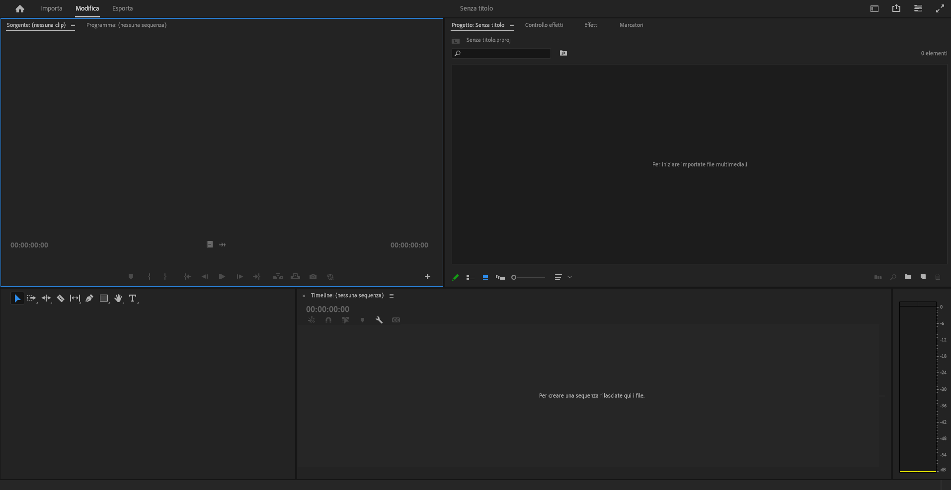The height and width of the screenshot is (490, 951).
Task: Select the Hand tool
Action: pos(118,299)
